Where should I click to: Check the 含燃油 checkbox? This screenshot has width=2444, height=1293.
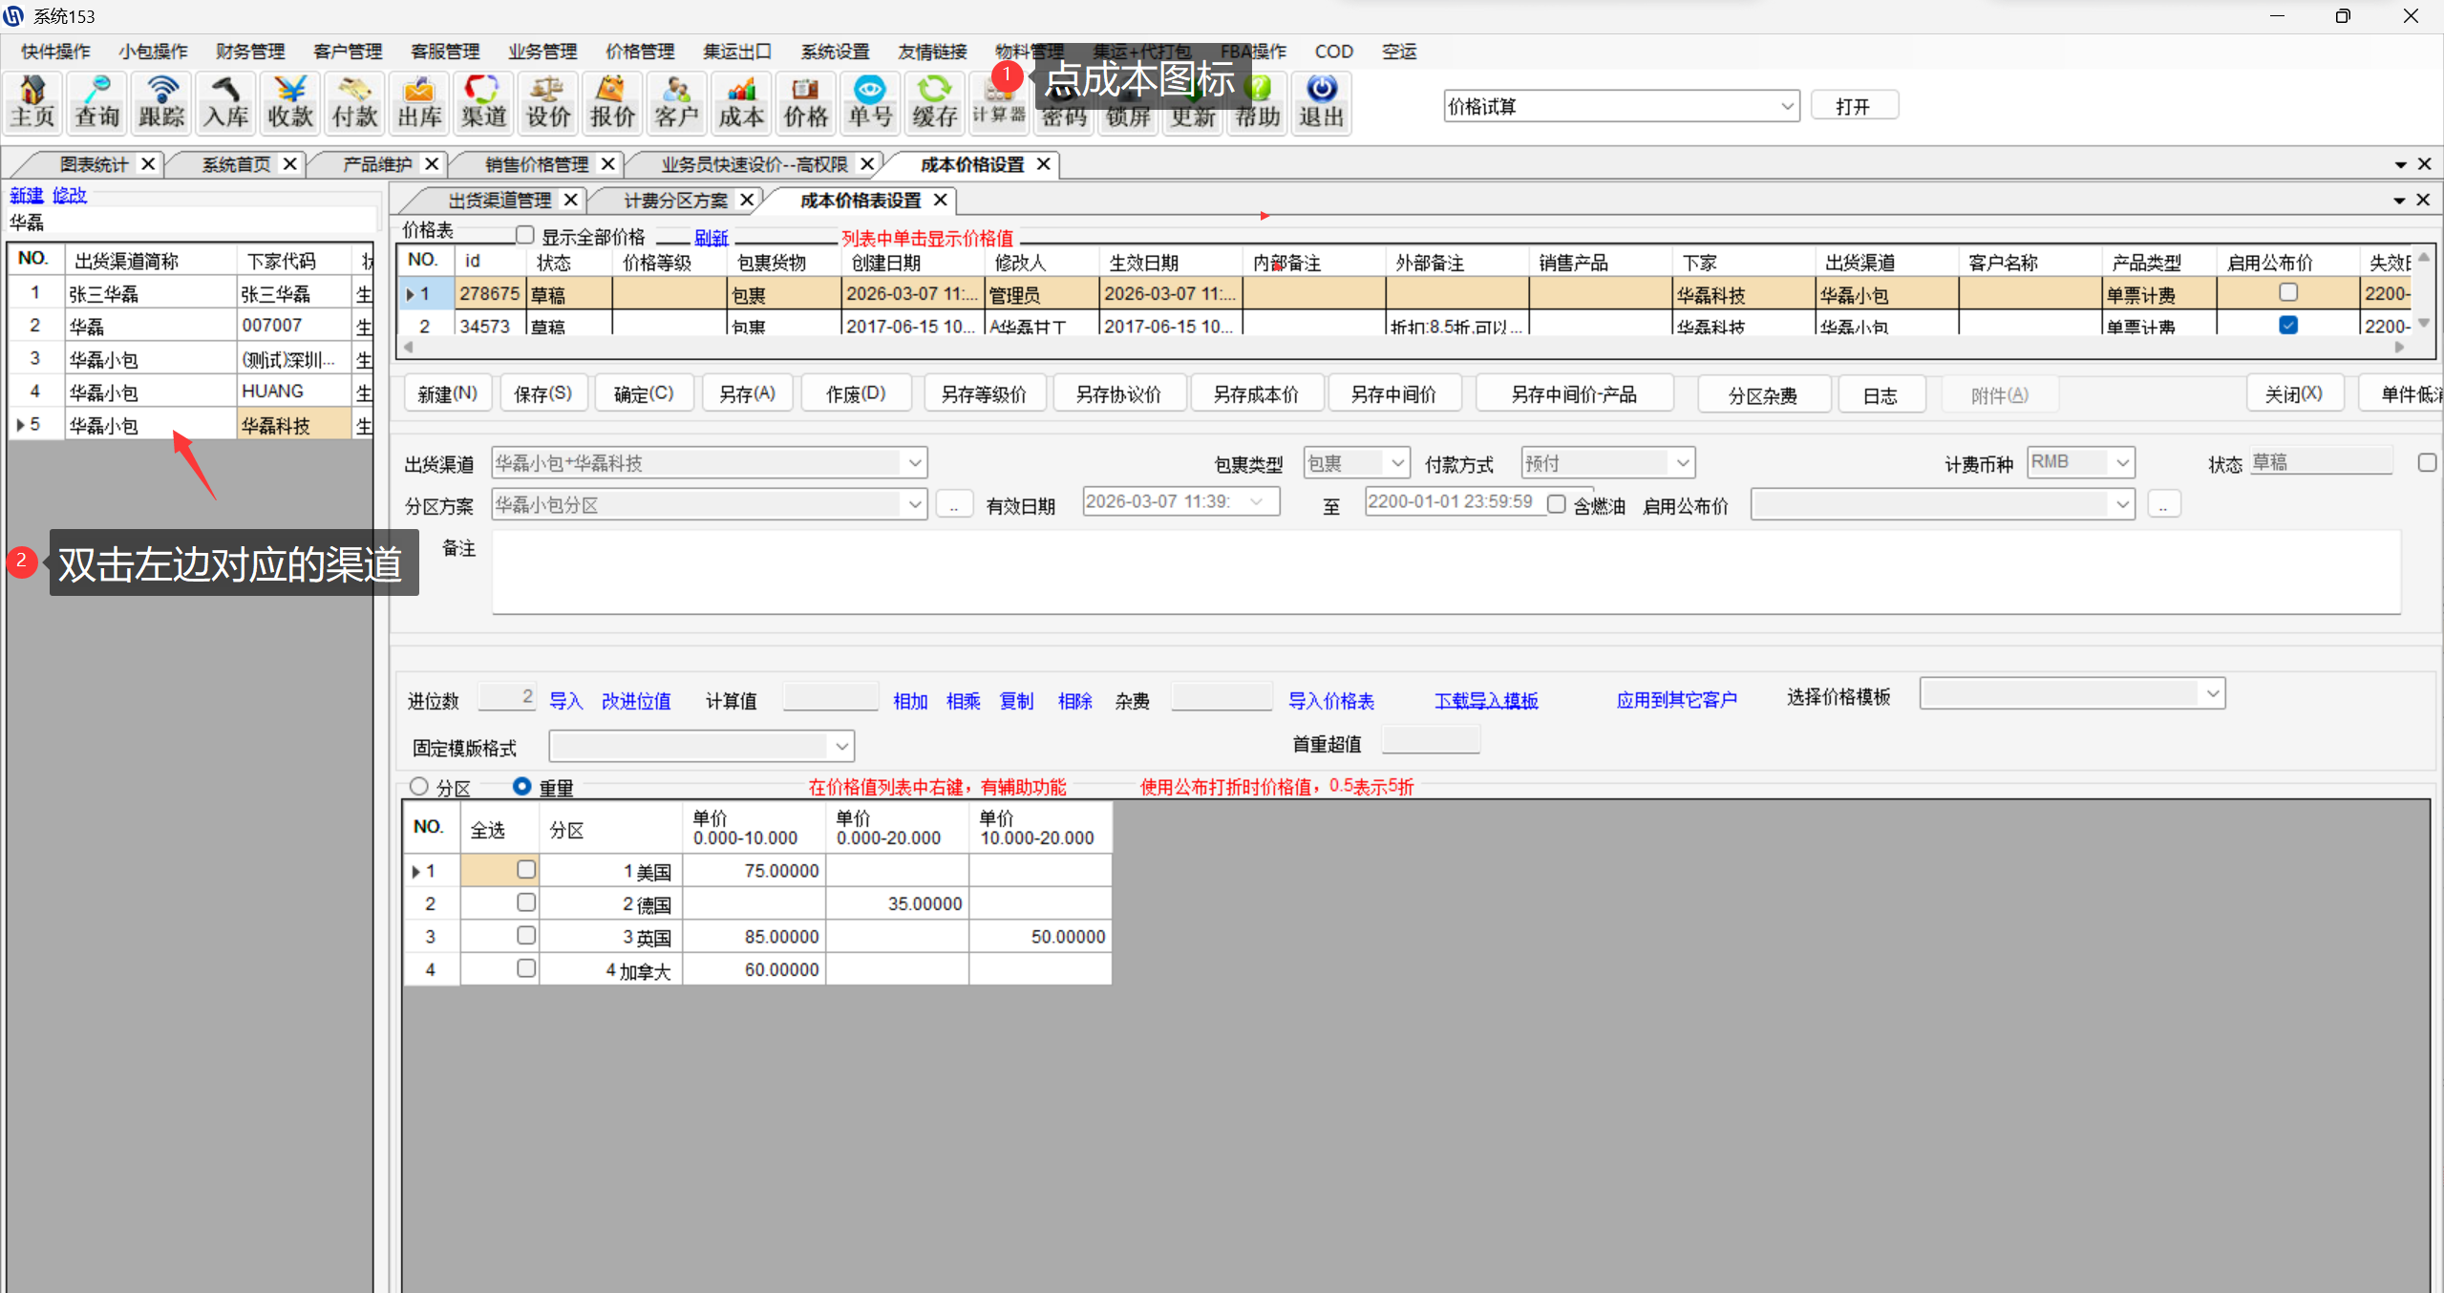(x=1557, y=504)
